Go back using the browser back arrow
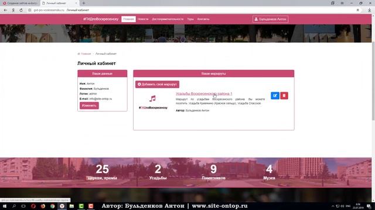 5,10
